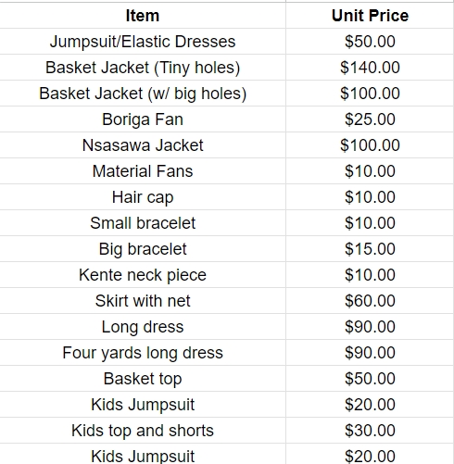Select the $25.00 price cell

370,119
